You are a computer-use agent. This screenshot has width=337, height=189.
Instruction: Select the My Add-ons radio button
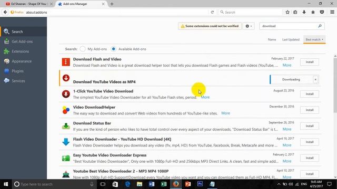point(83,49)
